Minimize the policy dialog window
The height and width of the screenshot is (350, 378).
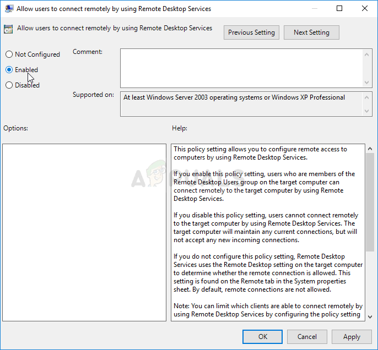point(314,8)
